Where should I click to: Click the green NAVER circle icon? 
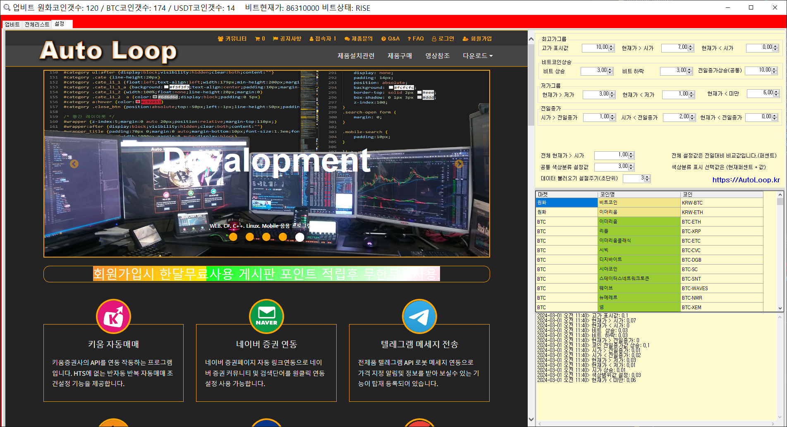pos(266,316)
